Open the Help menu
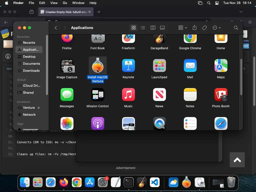 [x=93, y=3]
